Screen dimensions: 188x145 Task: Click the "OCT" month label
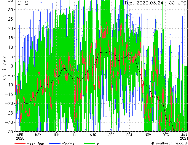(129, 135)
